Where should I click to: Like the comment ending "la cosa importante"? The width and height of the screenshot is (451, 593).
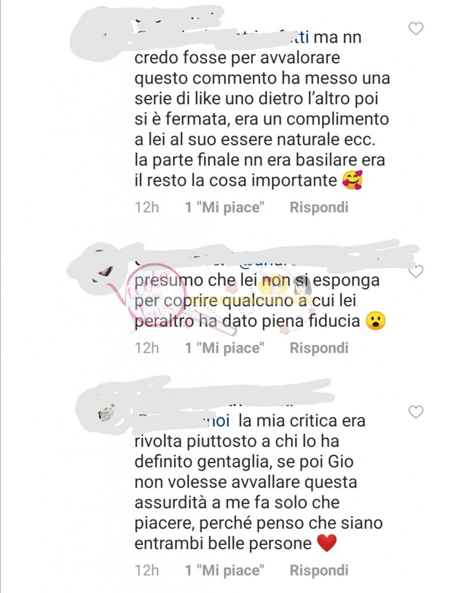pyautogui.click(x=416, y=29)
